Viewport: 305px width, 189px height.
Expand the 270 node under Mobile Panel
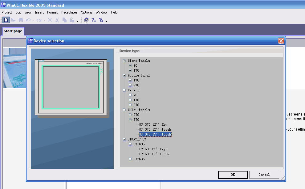(130, 85)
